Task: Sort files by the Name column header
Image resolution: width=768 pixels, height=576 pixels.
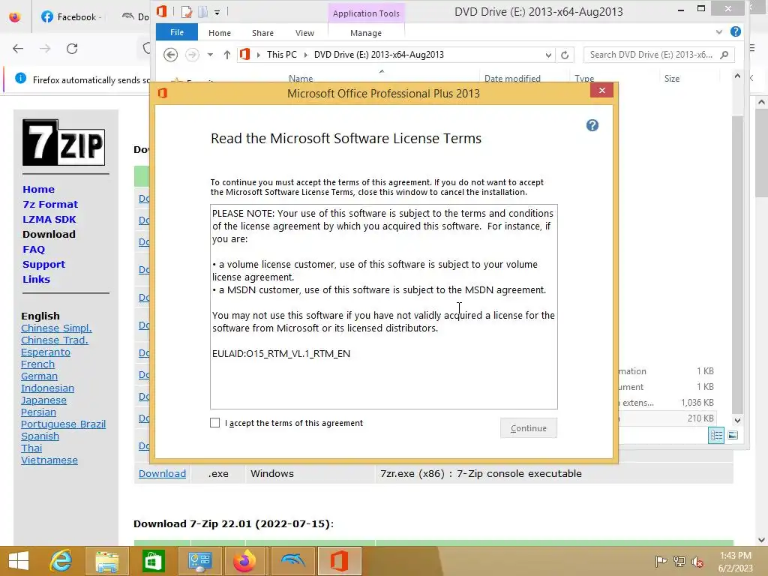Action: [x=301, y=78]
